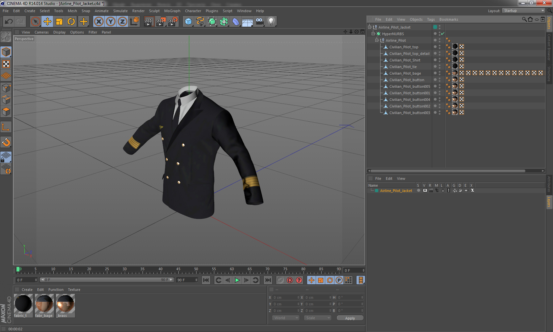Image resolution: width=553 pixels, height=332 pixels.
Task: Toggle coordinate system icon
Action: point(134,22)
